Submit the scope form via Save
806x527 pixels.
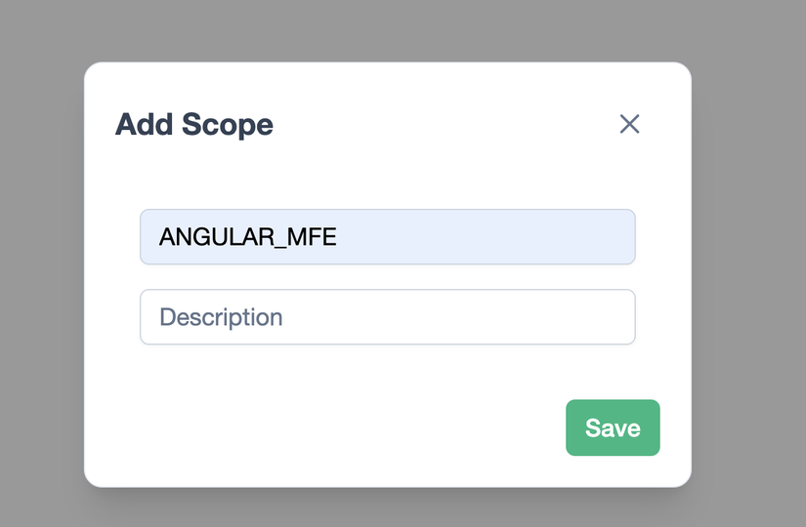pos(613,427)
